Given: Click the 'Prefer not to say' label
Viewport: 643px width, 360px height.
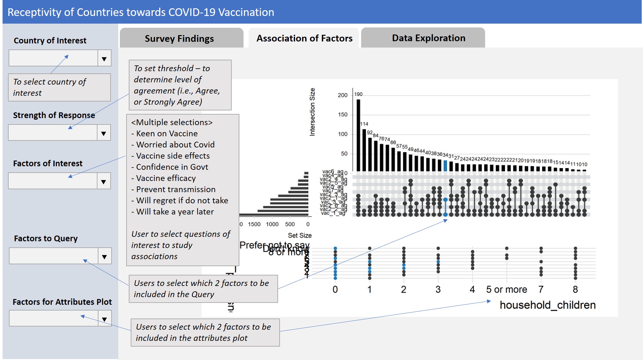Looking at the screenshot, I should tap(275, 245).
